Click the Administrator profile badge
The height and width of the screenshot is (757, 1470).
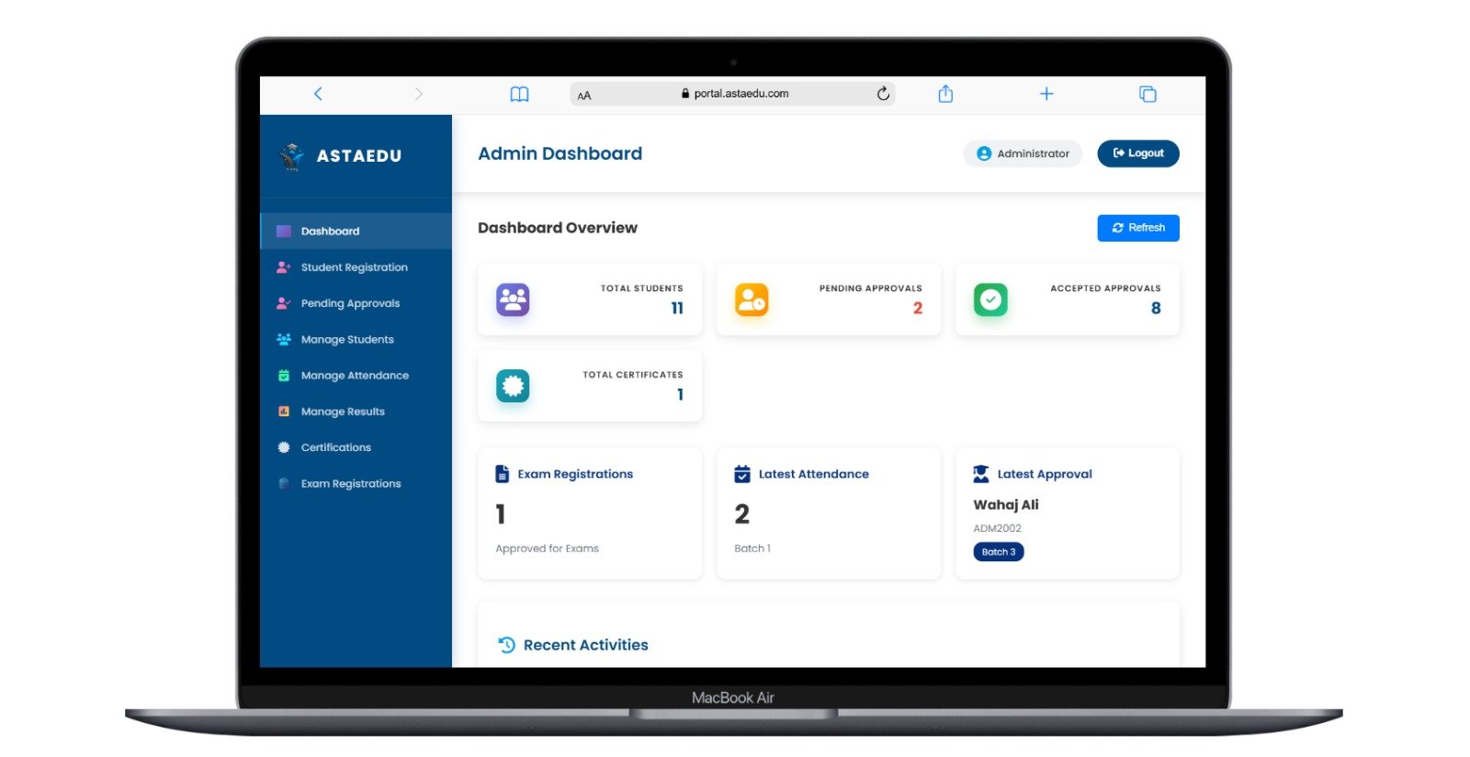coord(1023,153)
